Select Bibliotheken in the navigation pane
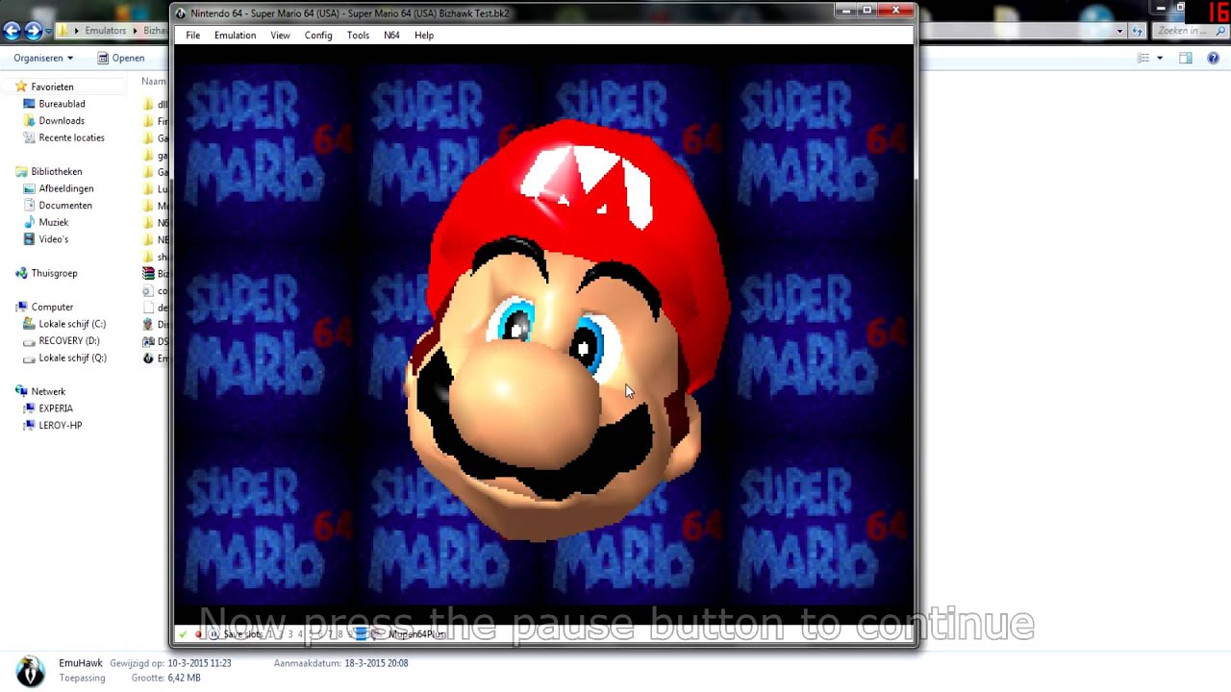 pos(57,172)
